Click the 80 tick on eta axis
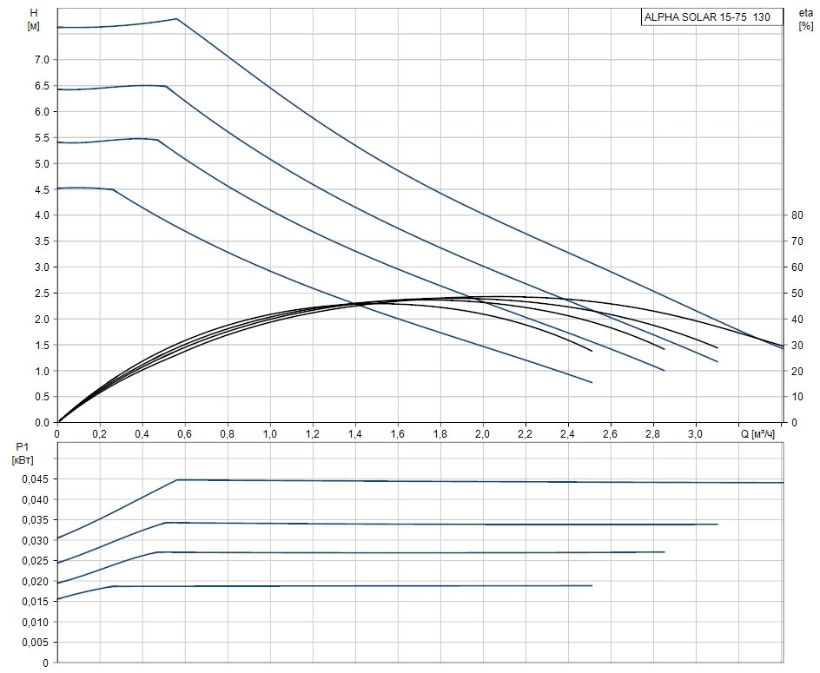Screen dimensions: 820x673 (796, 215)
